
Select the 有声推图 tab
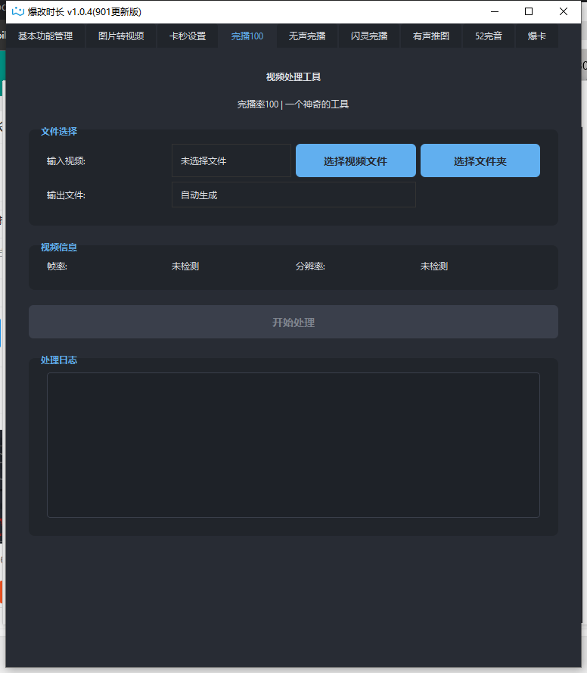click(431, 36)
